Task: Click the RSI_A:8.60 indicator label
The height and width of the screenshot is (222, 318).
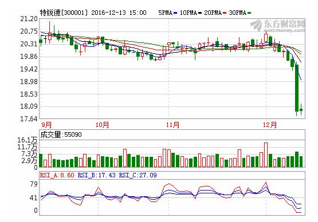Action: 57,175
